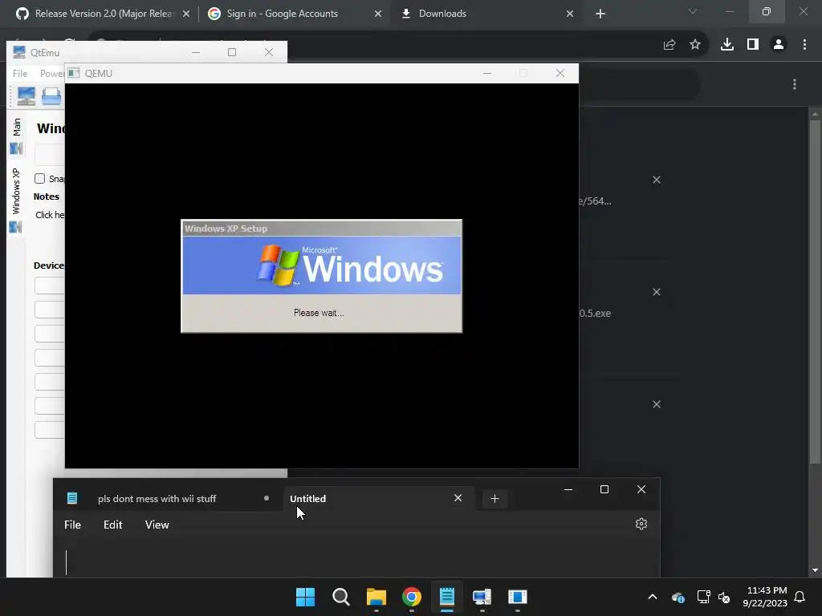This screenshot has height=616, width=822.
Task: Open a new Chrome tab
Action: coord(600,14)
